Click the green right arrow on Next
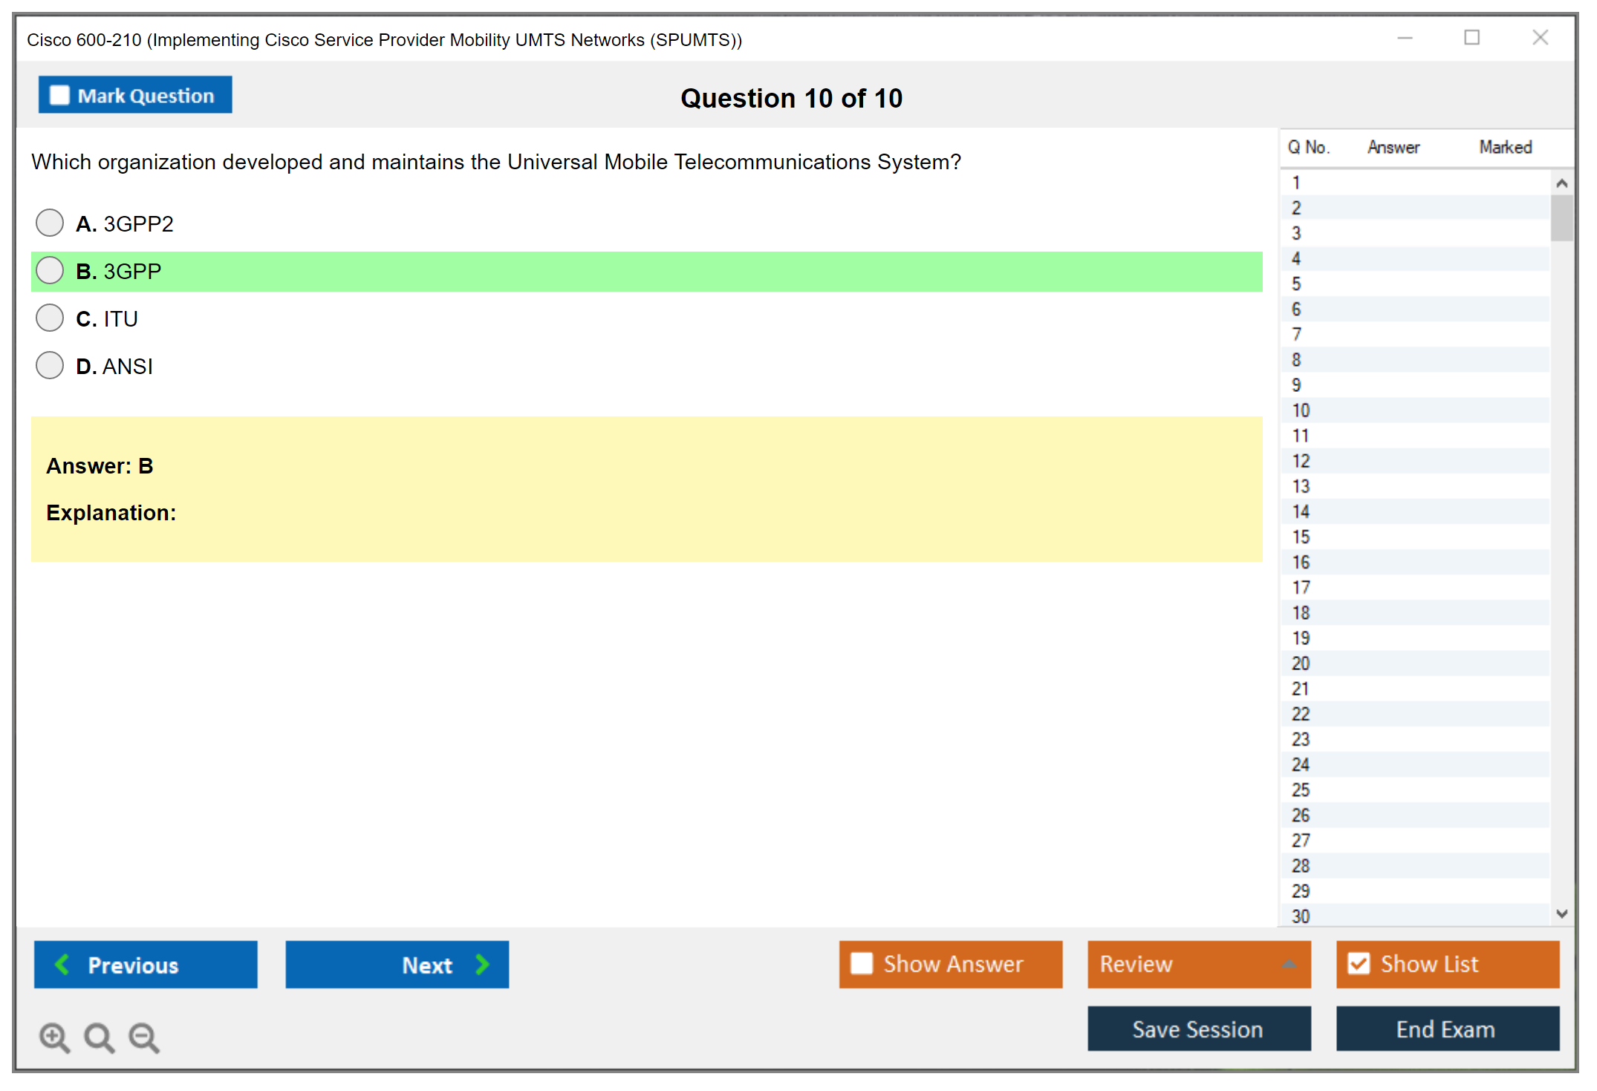Screen dimensions: 1597x1091 (x=482, y=965)
